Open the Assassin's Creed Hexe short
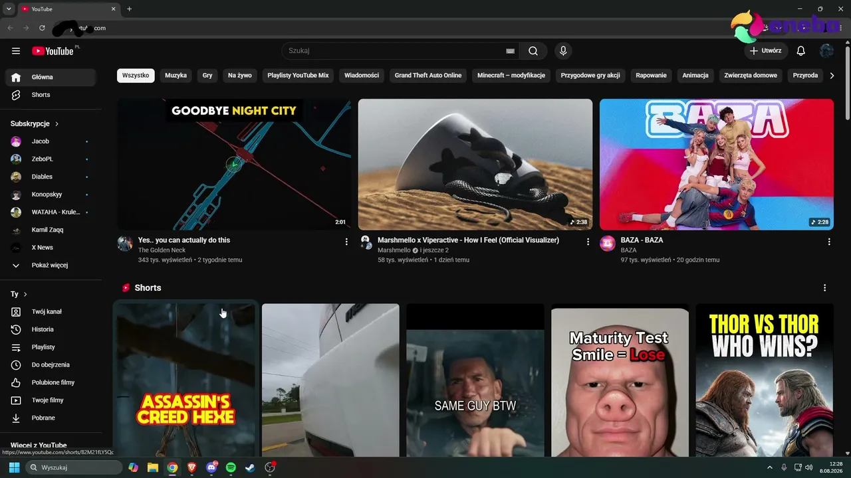The image size is (851, 478). [185, 380]
